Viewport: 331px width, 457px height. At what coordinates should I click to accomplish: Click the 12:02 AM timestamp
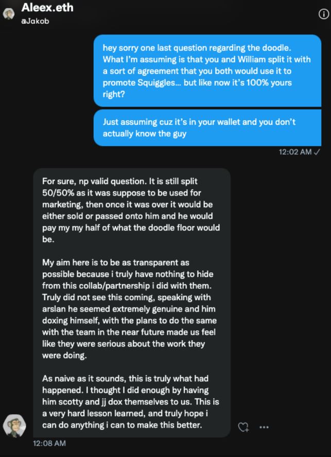tap(295, 152)
